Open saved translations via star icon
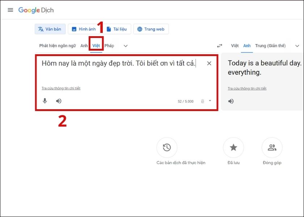Viewport: 304px width, 217px height. point(233,147)
